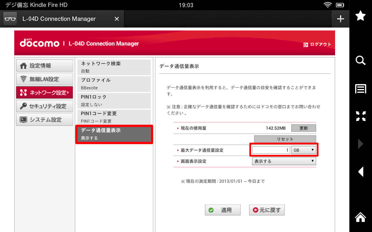Open ネットワーク検索 submenu item

click(114, 67)
